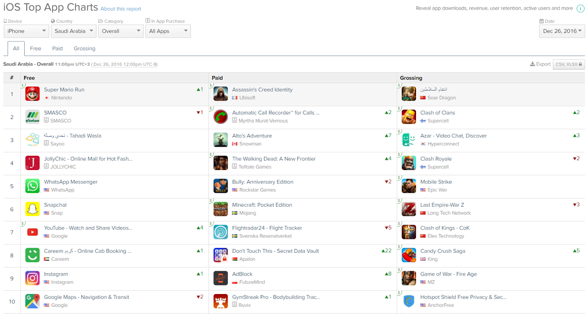The image size is (588, 314).
Task: Click the info icon at top right
Action: (580, 9)
